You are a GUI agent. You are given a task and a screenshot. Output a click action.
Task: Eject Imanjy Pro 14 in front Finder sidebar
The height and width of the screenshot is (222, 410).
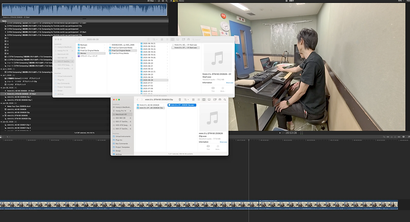tap(131, 111)
